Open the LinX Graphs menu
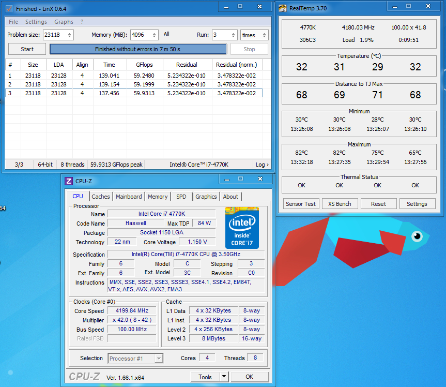Image resolution: width=446 pixels, height=387 pixels. point(64,22)
